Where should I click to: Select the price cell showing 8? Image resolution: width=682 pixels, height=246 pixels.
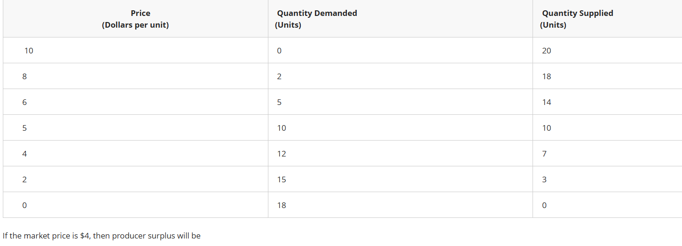[x=24, y=76]
